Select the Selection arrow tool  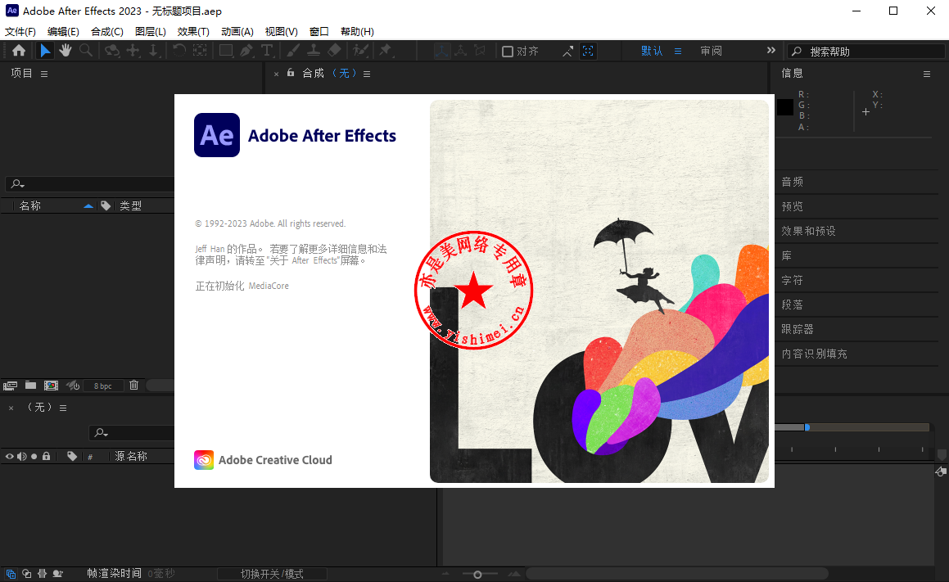pos(45,51)
